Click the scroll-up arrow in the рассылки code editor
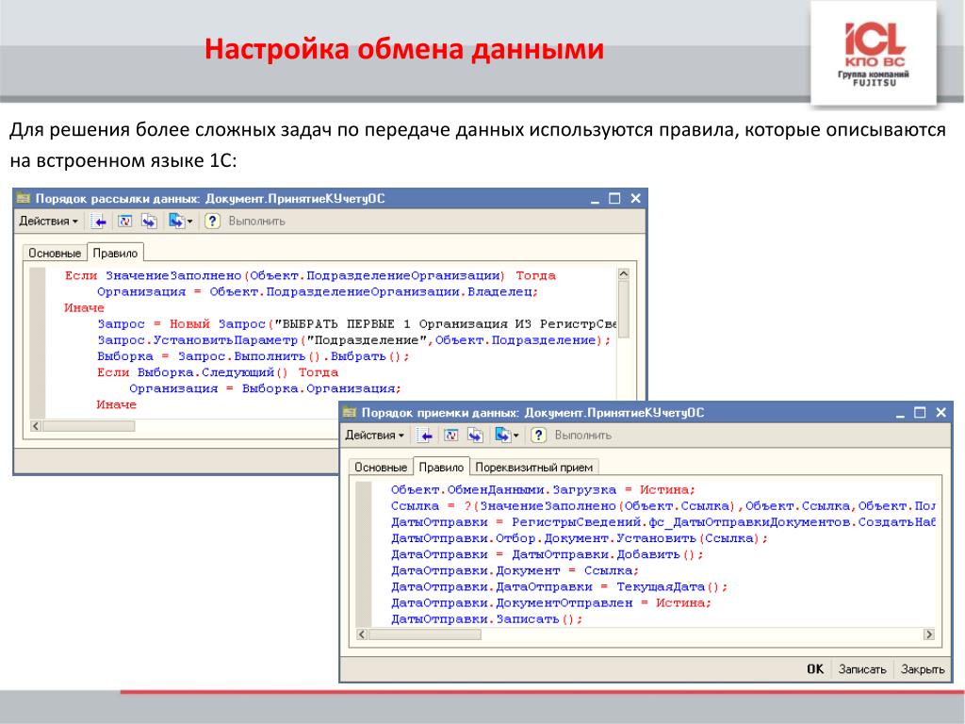 [x=623, y=274]
